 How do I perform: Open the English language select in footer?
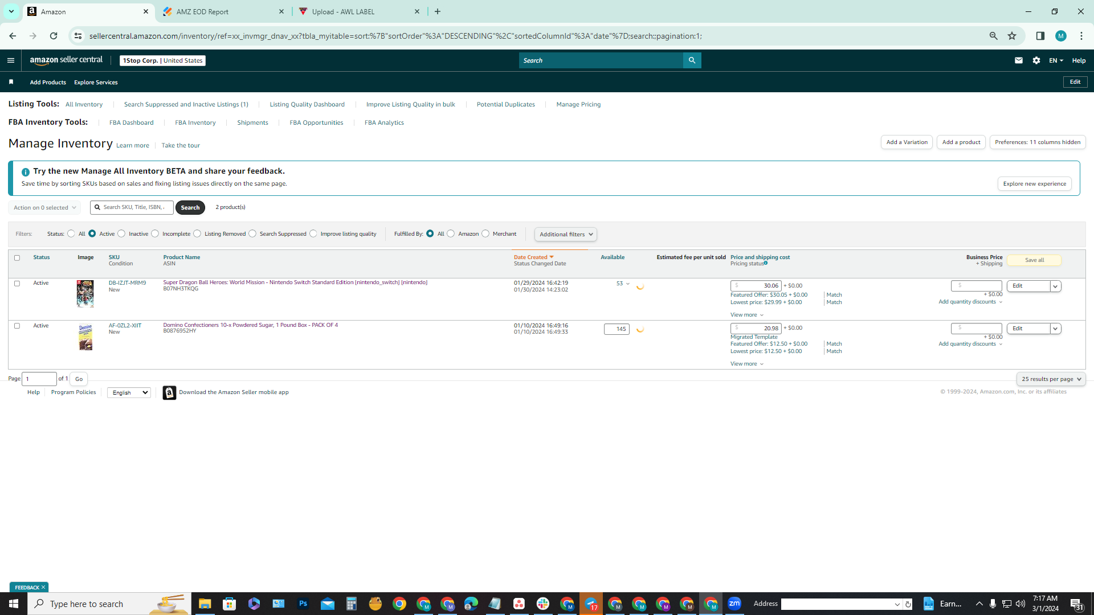[x=129, y=393]
